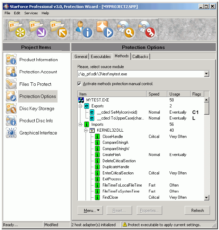Click the Properties... button

pyautogui.click(x=149, y=210)
